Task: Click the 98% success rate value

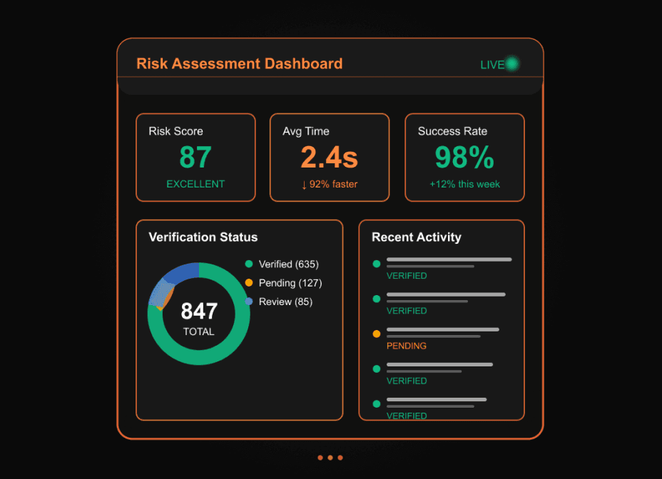Action: 464,157
